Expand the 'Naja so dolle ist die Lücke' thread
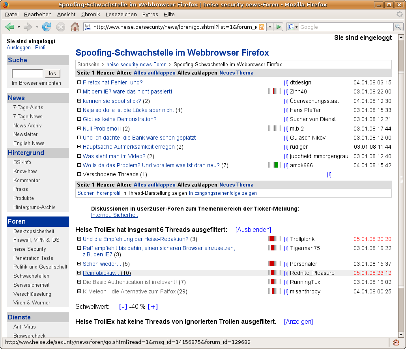The height and width of the screenshot is (349, 406). pyautogui.click(x=79, y=110)
